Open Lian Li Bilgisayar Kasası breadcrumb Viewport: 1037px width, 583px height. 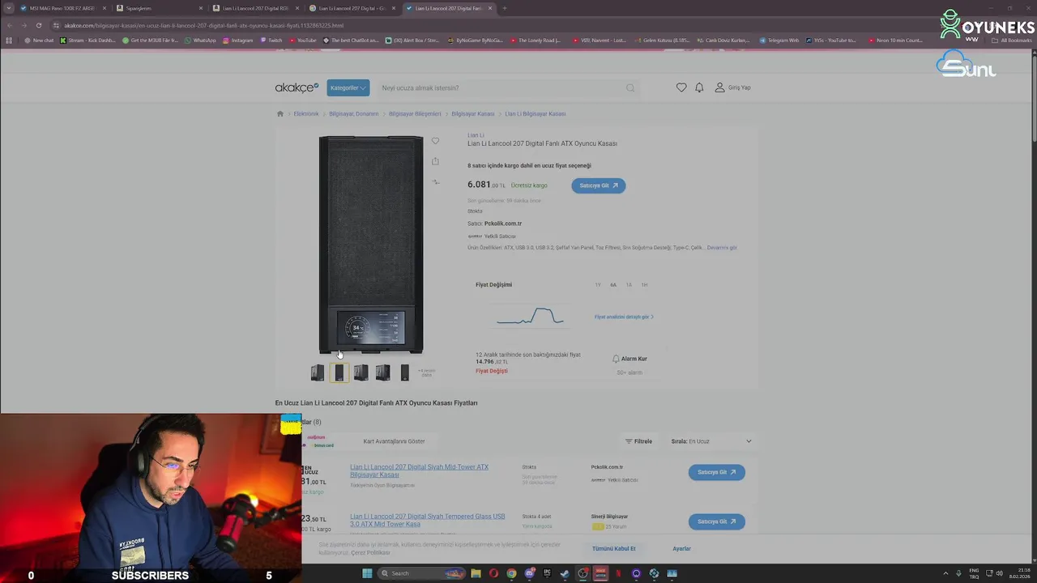tap(535, 113)
